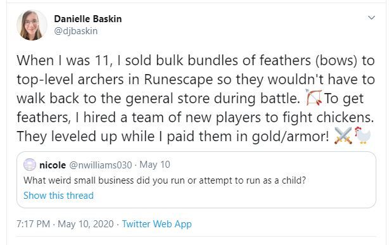Click Show this thread link
The width and height of the screenshot is (389, 245).
pyautogui.click(x=58, y=196)
